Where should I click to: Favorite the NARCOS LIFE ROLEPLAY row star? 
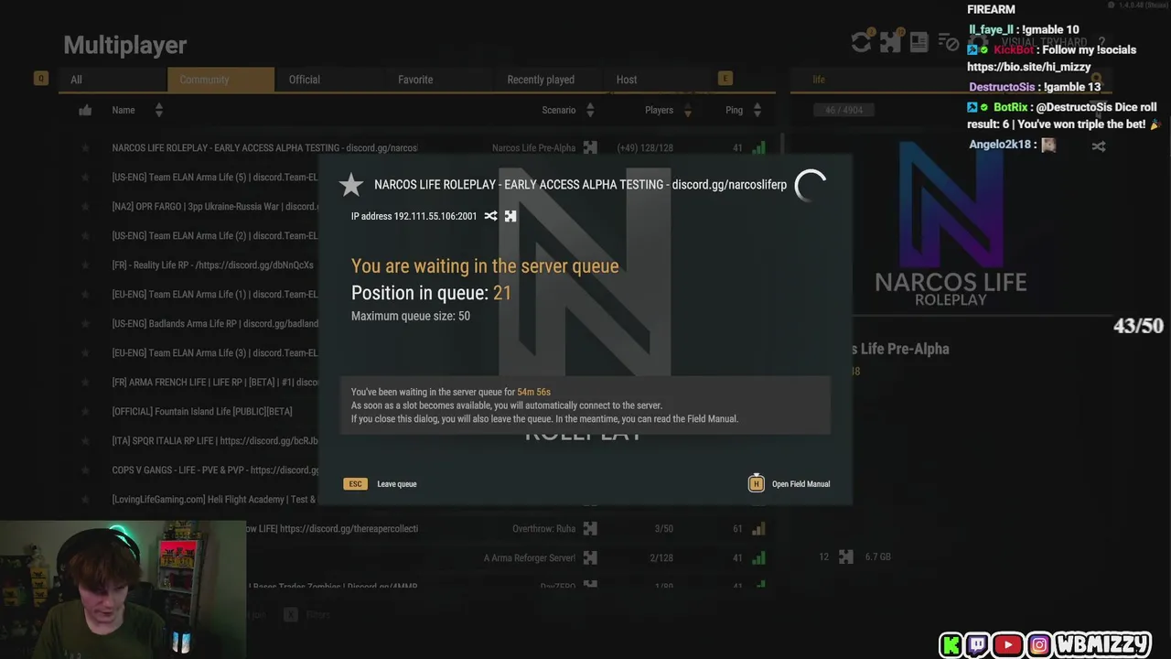click(85, 148)
